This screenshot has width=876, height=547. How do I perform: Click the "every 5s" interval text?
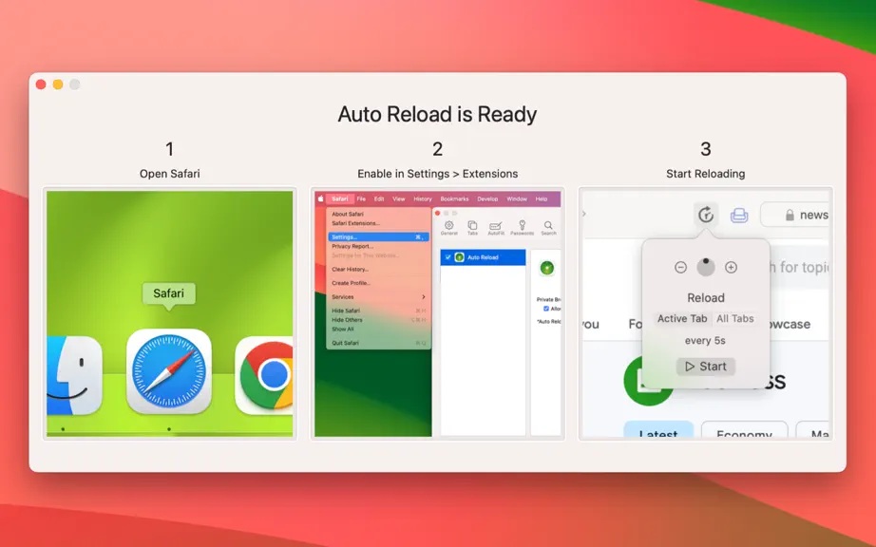pos(705,341)
